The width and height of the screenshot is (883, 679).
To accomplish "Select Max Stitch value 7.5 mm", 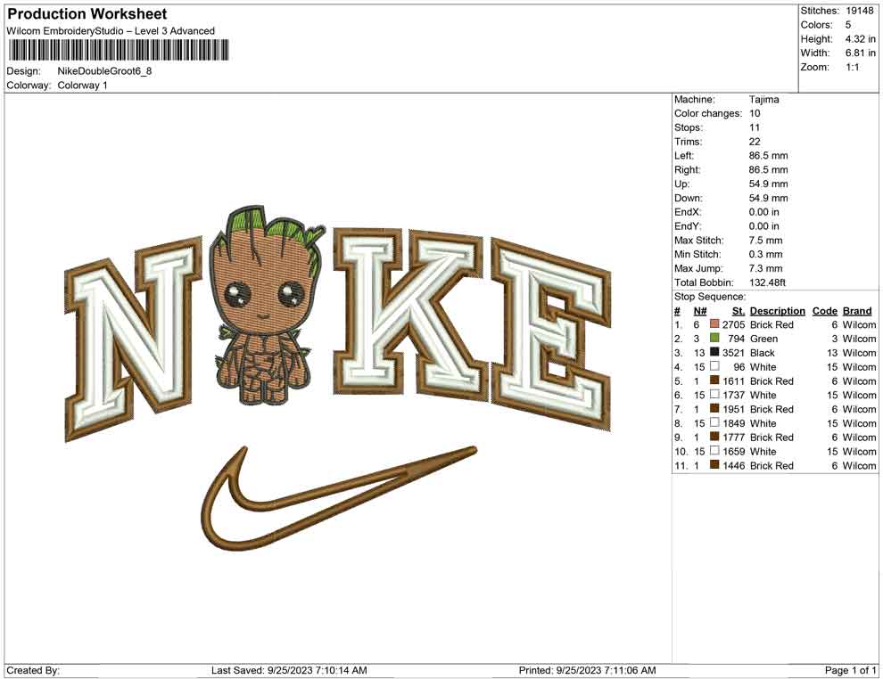I will click(765, 241).
